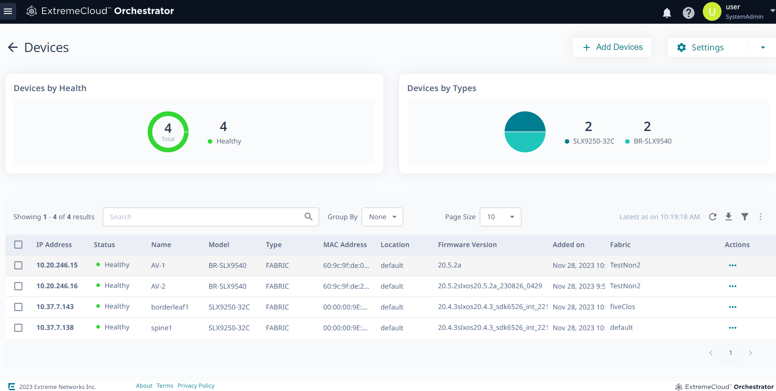Open the table filter icon

tap(744, 217)
